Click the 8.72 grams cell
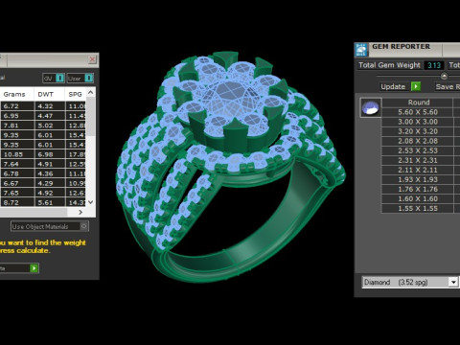The width and height of the screenshot is (460, 345). pos(17,202)
